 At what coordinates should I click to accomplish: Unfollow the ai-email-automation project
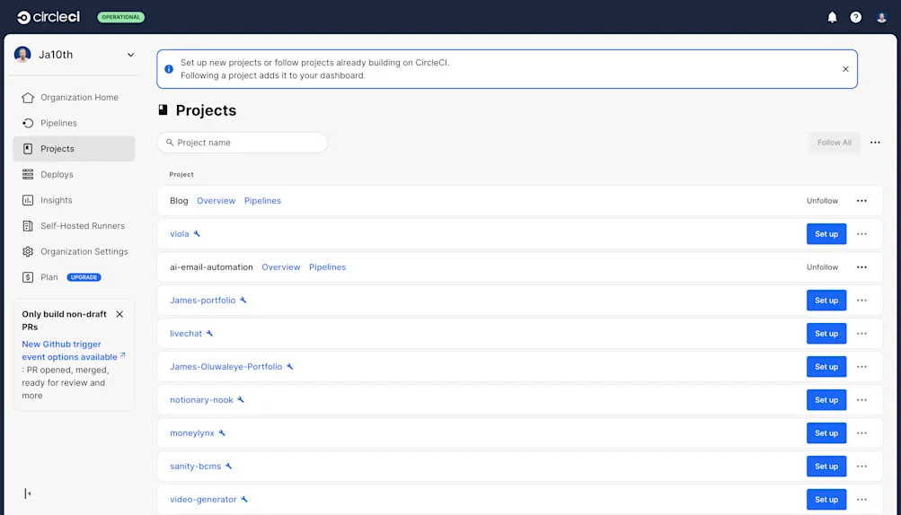(822, 267)
